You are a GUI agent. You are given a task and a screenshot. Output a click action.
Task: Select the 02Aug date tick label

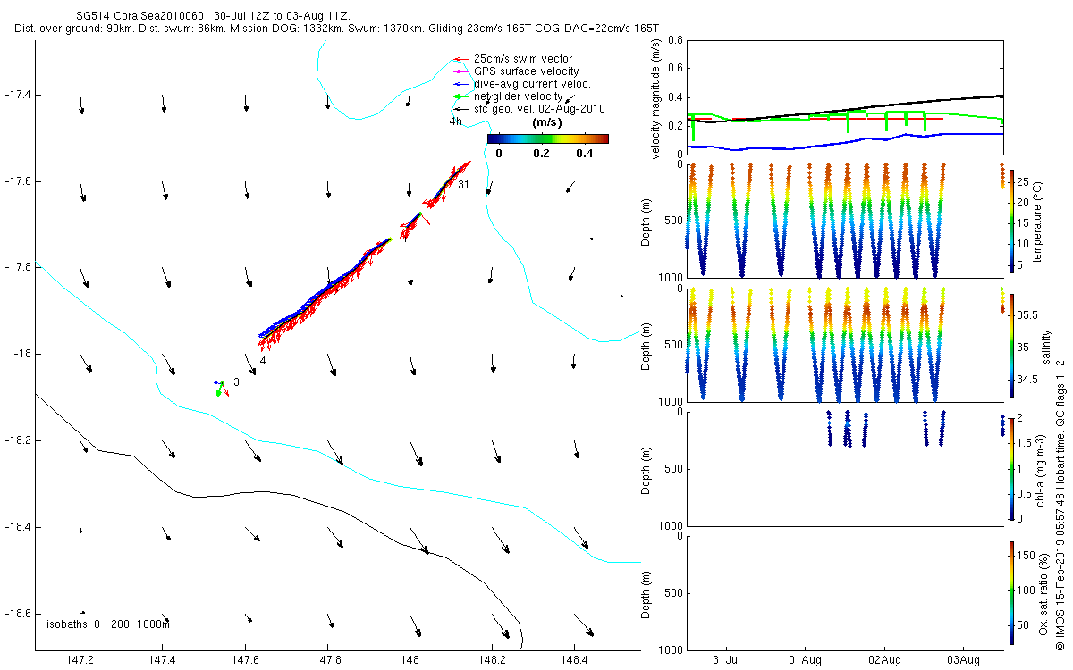click(883, 659)
